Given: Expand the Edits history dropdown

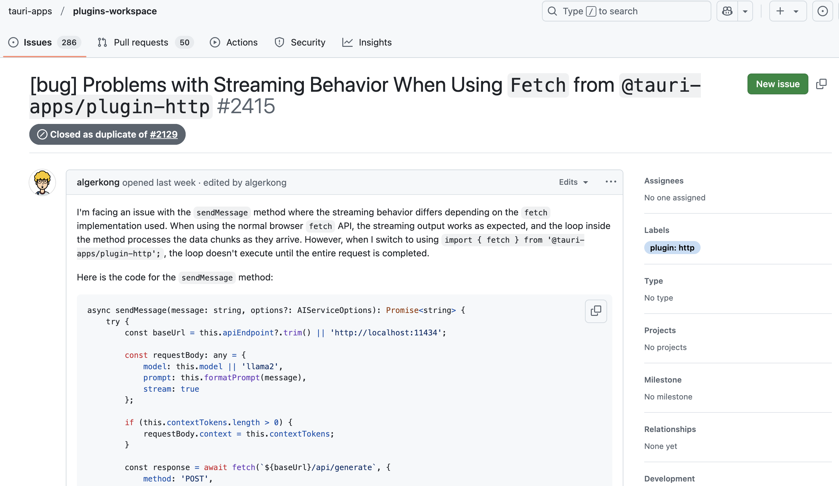Looking at the screenshot, I should pyautogui.click(x=573, y=182).
